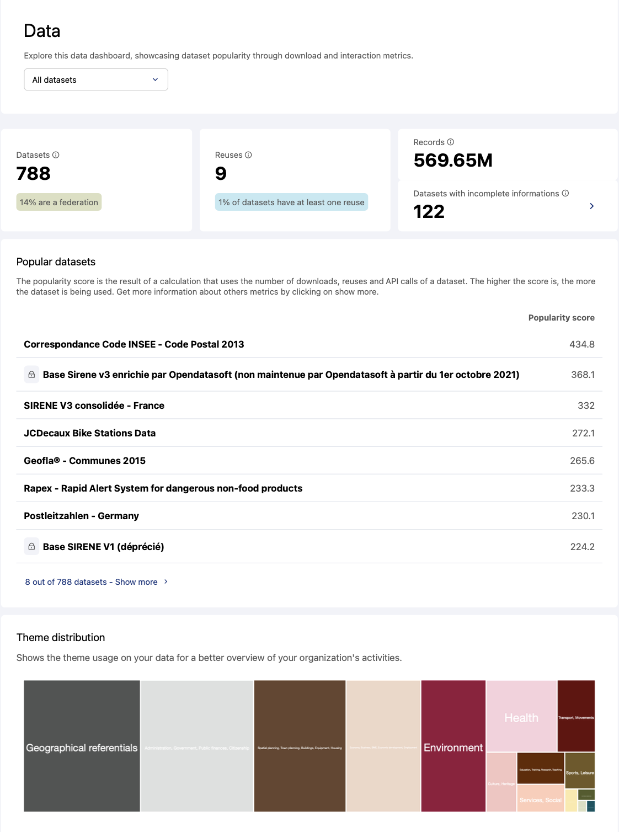Image resolution: width=619 pixels, height=832 pixels.
Task: Click info icon for incomplete informations
Action: (x=565, y=194)
